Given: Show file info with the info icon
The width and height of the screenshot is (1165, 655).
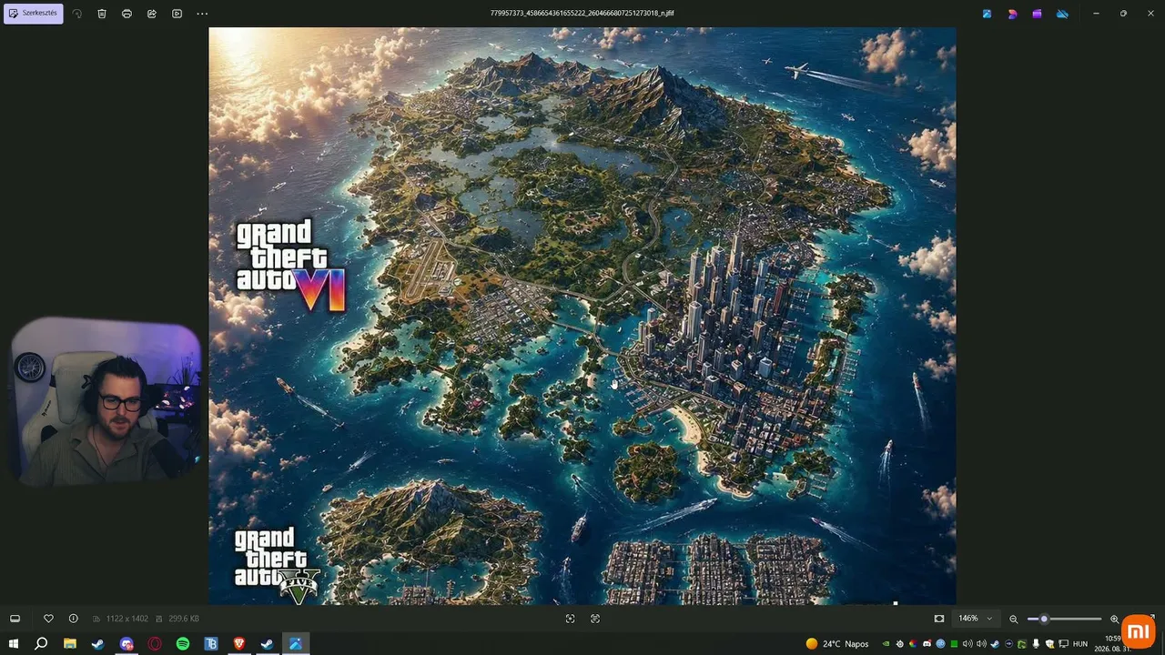Looking at the screenshot, I should [74, 619].
